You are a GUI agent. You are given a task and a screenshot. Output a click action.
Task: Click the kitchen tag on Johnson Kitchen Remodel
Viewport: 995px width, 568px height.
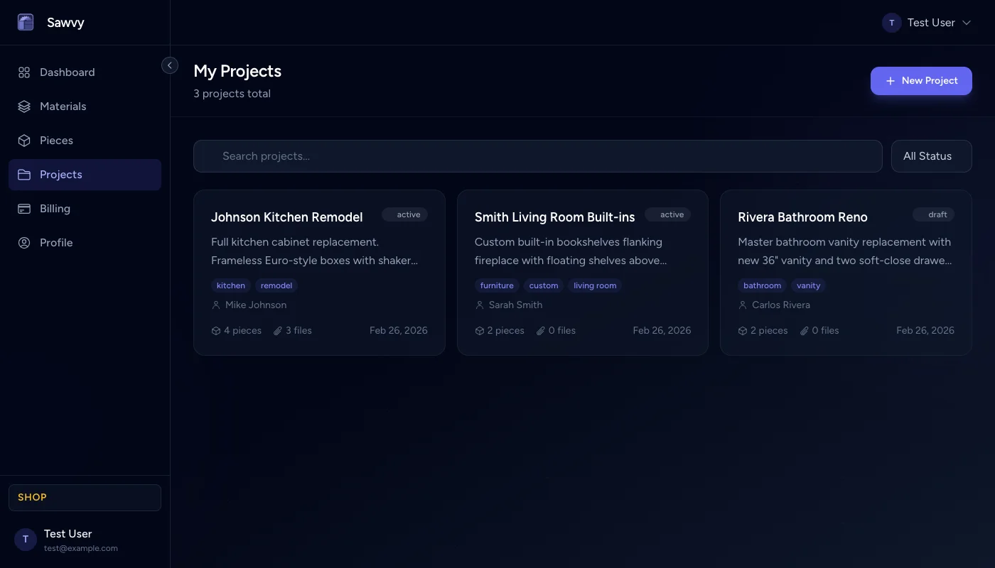(x=230, y=285)
